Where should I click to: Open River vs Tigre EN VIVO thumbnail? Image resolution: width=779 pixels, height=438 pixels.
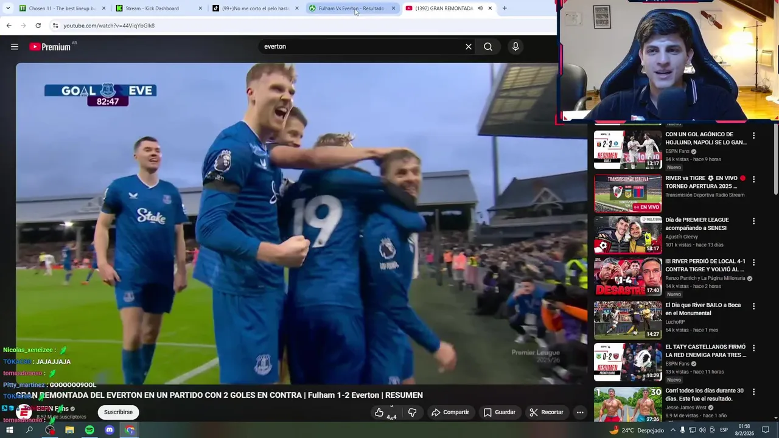[627, 193]
